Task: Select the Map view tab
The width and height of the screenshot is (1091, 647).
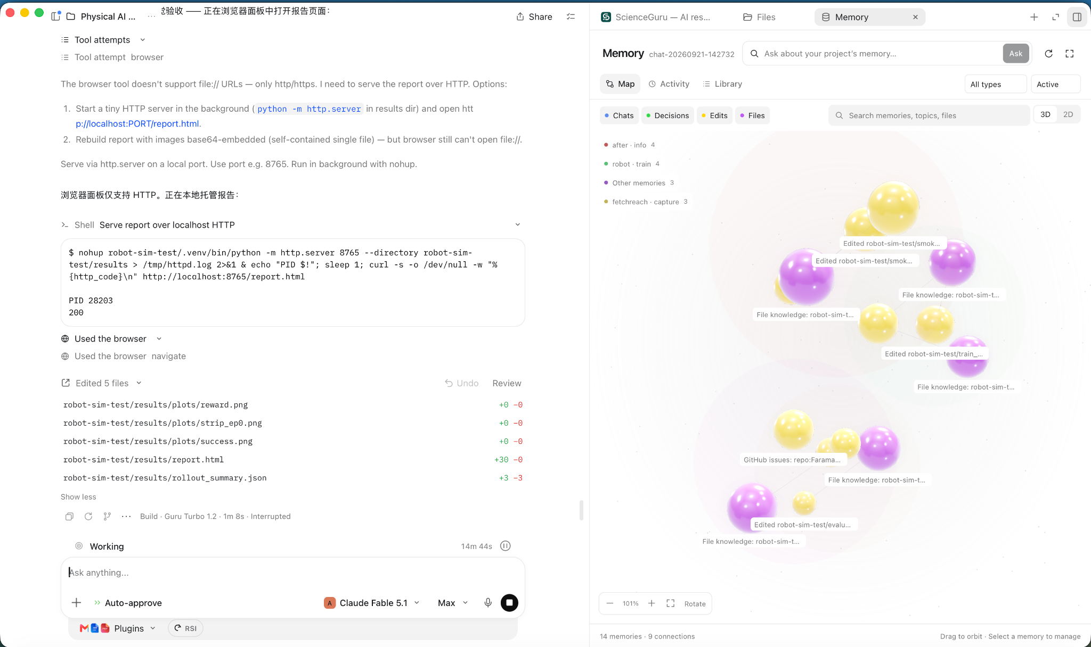Action: coord(620,84)
